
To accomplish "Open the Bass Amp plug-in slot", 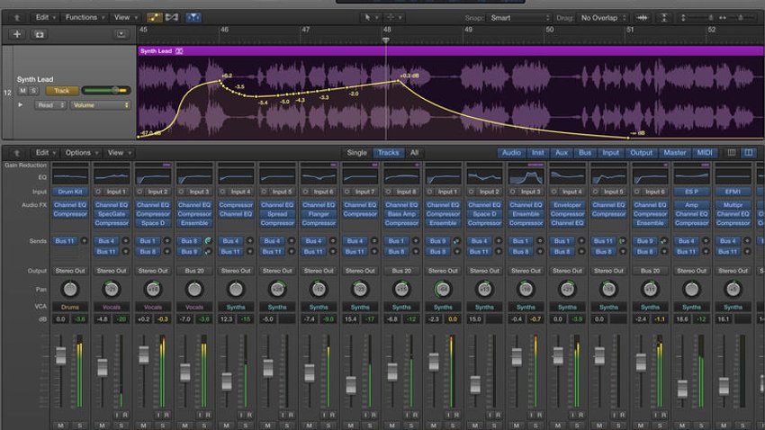I will coord(401,214).
